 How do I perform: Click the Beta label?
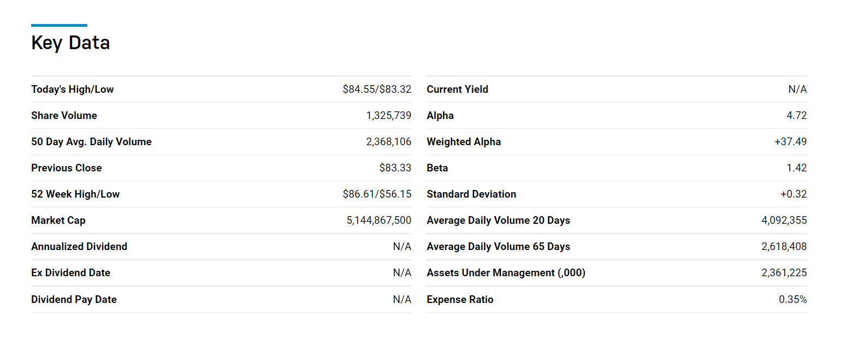click(437, 168)
